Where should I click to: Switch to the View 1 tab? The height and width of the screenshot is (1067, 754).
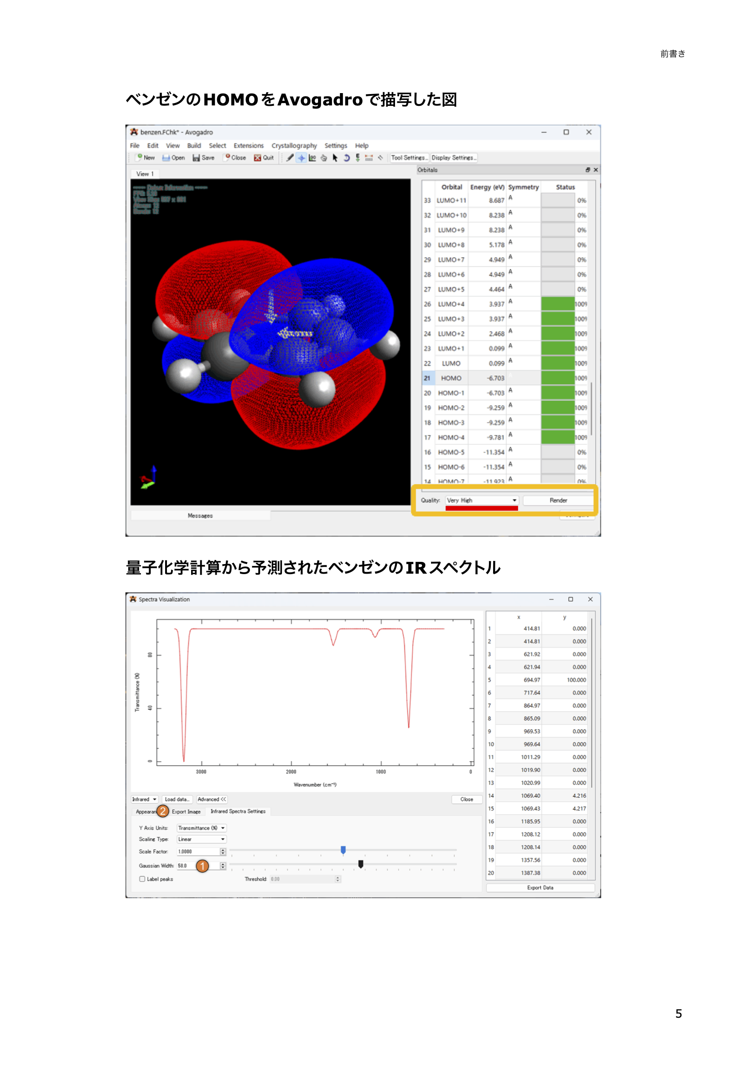pos(145,174)
